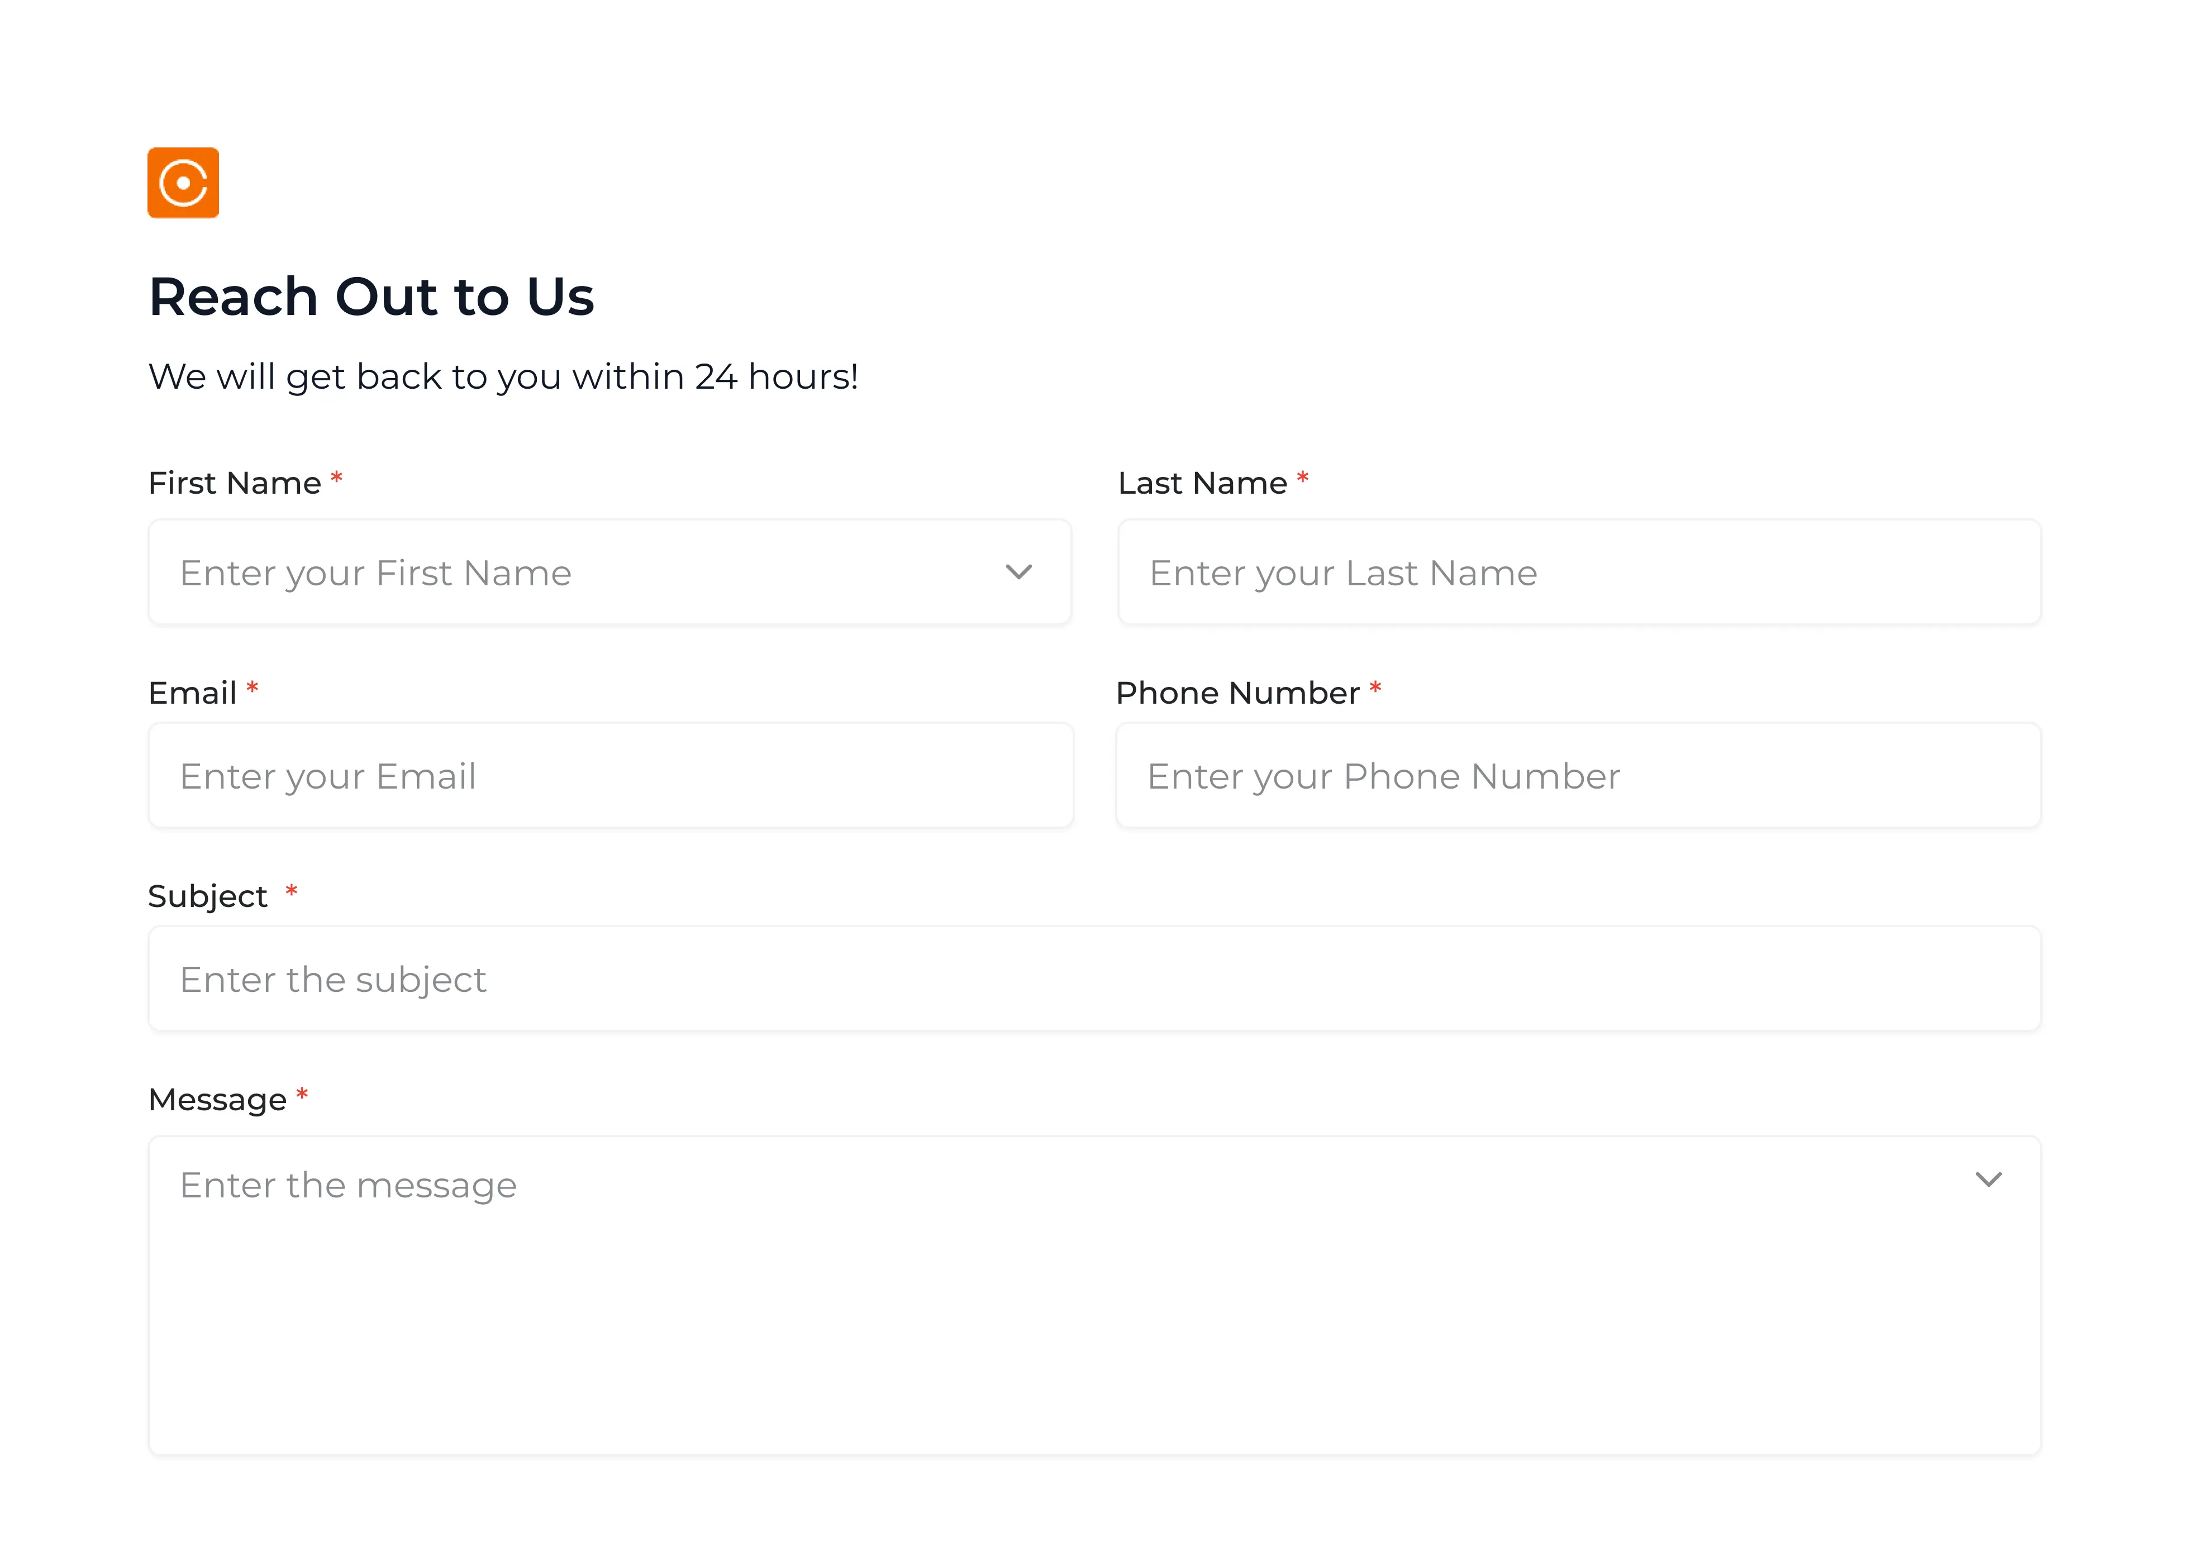
Task: Click the Subject label
Action: (x=207, y=897)
